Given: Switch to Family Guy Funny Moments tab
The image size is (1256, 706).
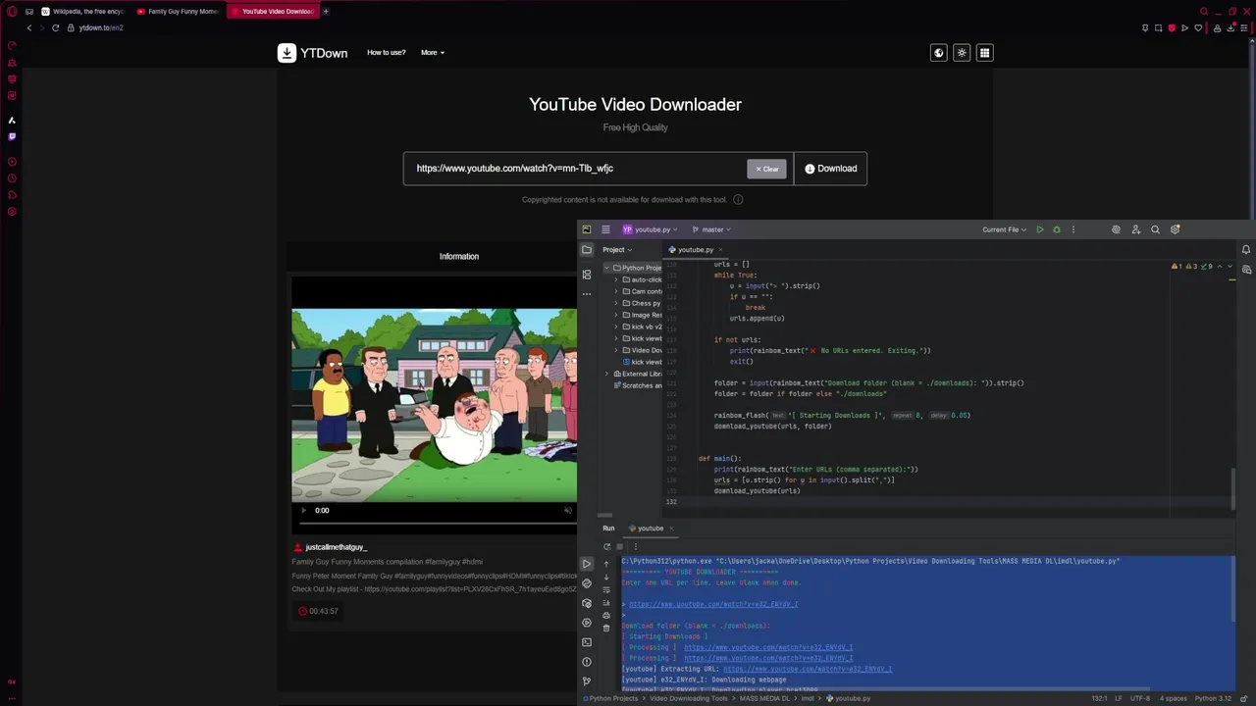Looking at the screenshot, I should (178, 12).
